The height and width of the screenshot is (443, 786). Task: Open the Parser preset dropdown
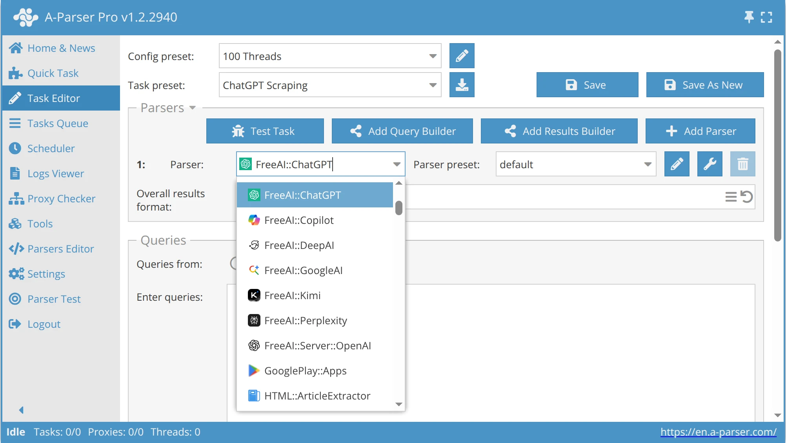click(x=647, y=164)
